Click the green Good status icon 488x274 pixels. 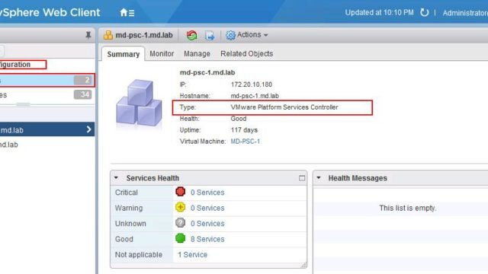coord(180,238)
